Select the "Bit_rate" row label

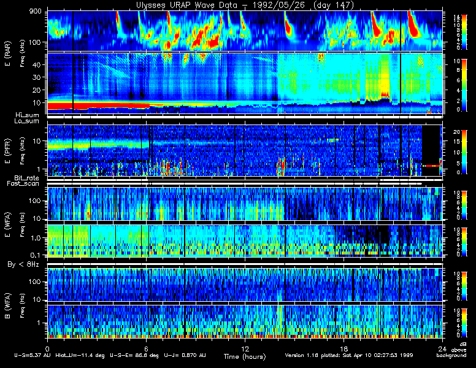[26, 178]
